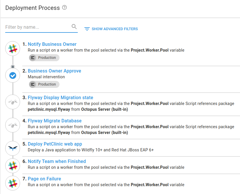The height and width of the screenshot is (194, 240).
Task: Click the WildFly icon beside Deploy PetClinic web app
Action: pos(12,148)
